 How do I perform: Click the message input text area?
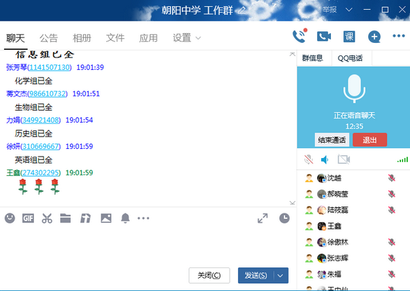coord(148,245)
